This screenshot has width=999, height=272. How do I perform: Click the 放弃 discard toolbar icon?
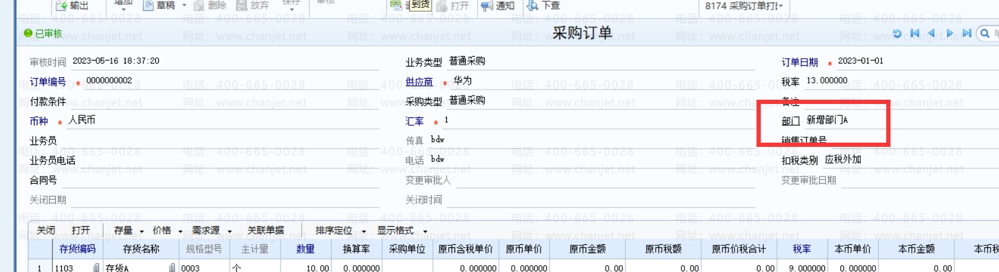tap(242, 5)
